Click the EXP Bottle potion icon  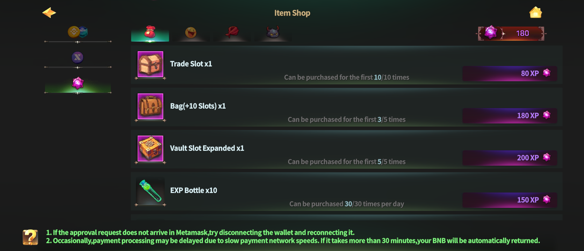click(150, 191)
